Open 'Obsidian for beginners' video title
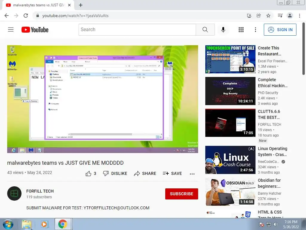Viewport: 306px width, 230px height. tap(269, 183)
